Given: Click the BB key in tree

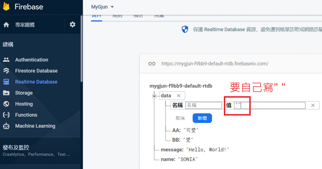Looking at the screenshot, I should tap(176, 140).
